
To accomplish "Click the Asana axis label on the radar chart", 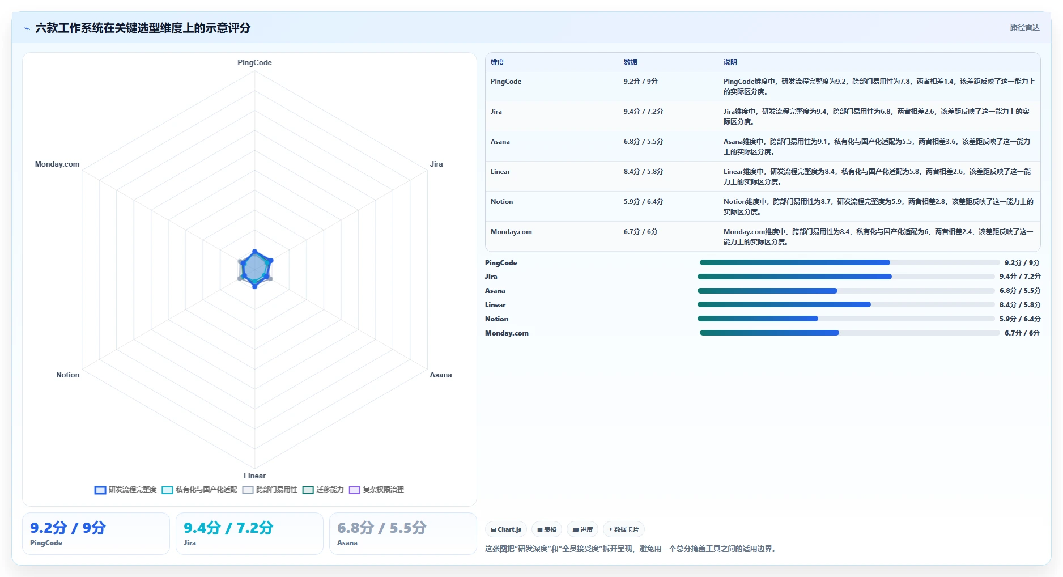I will click(441, 375).
